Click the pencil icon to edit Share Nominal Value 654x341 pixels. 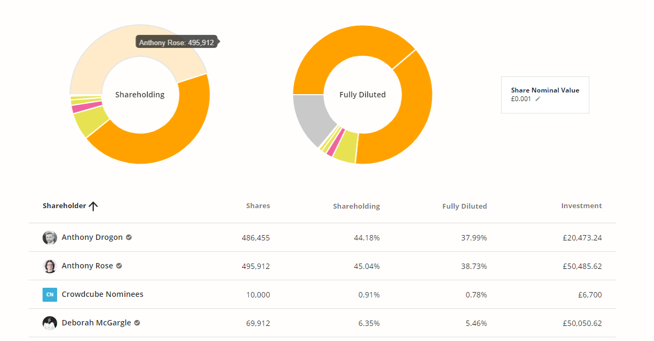coord(538,99)
